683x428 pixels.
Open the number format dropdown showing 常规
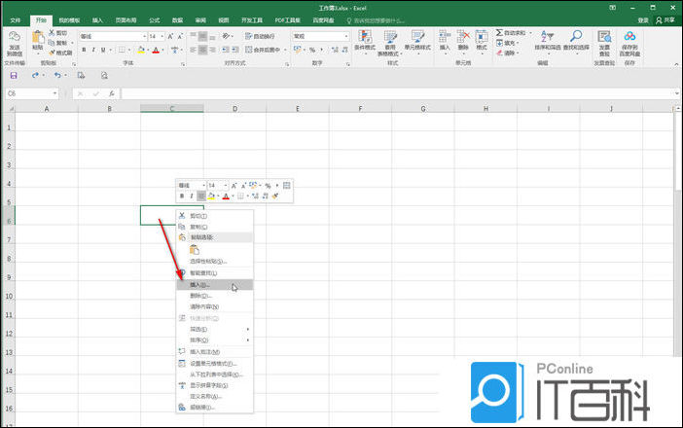tap(345, 36)
